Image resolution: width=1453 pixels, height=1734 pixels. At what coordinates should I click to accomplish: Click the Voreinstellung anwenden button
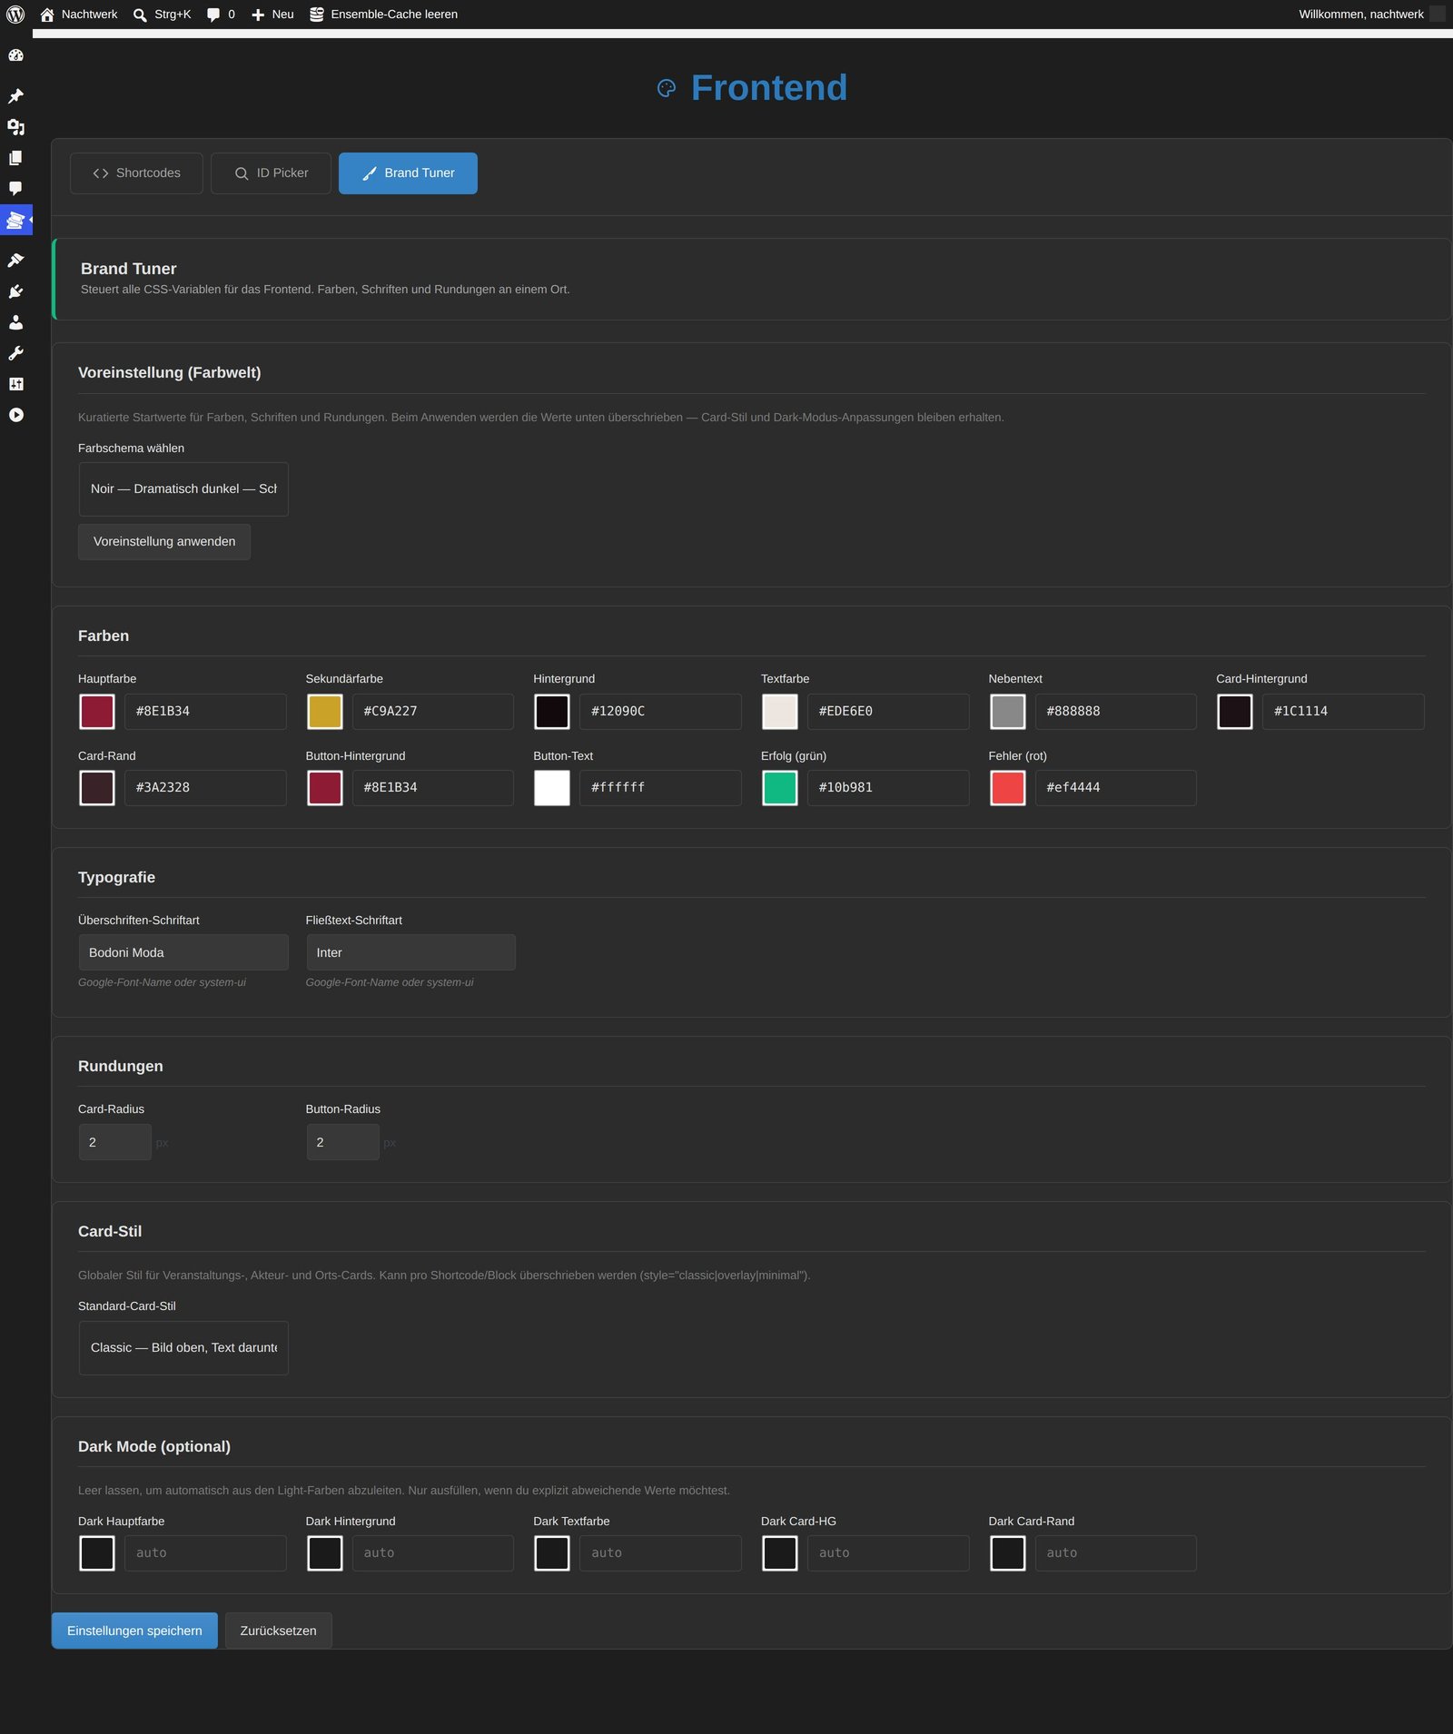[x=164, y=542]
